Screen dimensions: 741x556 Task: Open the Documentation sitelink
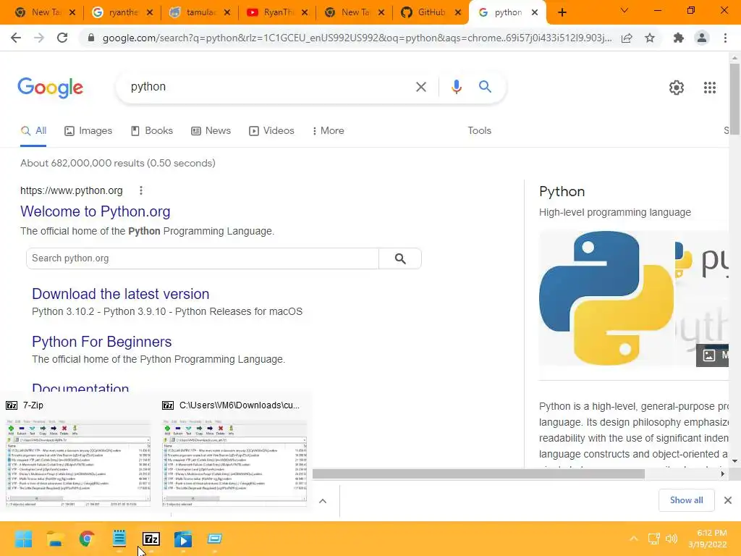pos(80,387)
